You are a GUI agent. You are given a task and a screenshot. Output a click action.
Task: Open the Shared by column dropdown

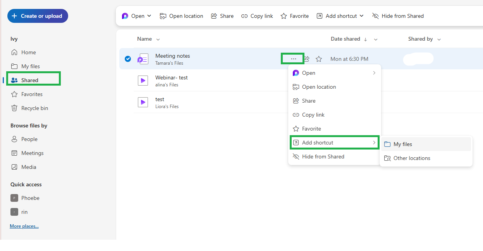[x=439, y=39]
